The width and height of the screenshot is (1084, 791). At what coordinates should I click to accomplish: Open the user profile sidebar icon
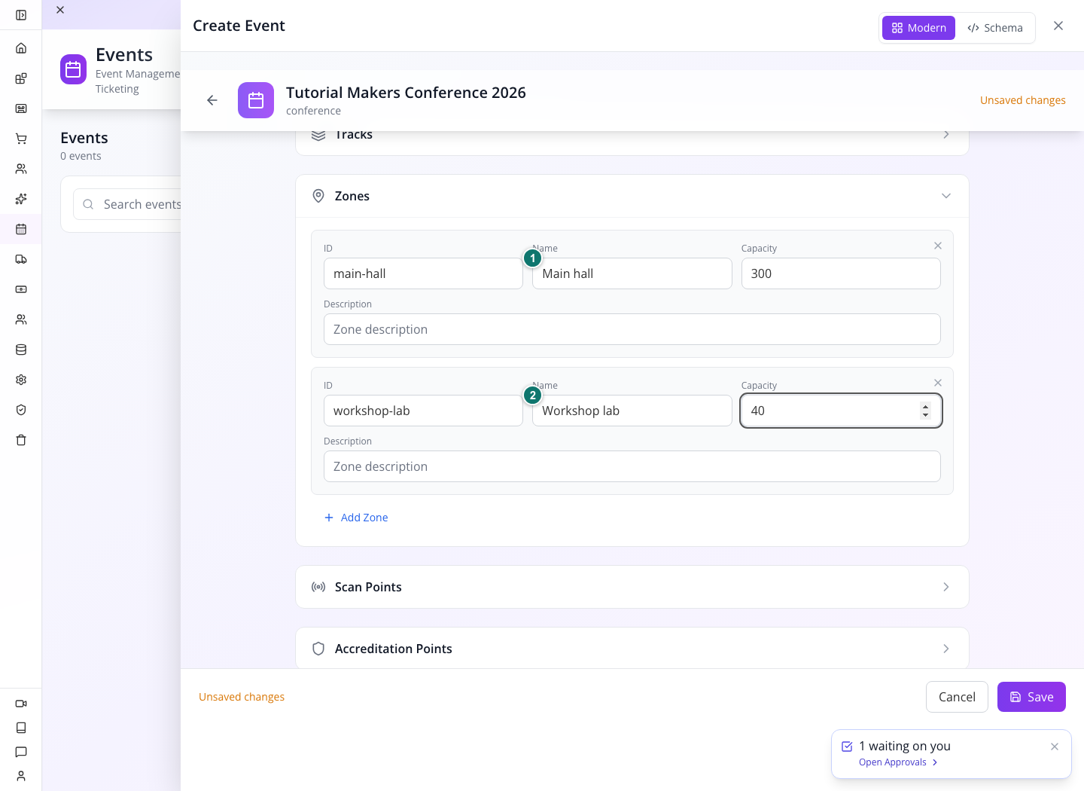pyautogui.click(x=21, y=776)
